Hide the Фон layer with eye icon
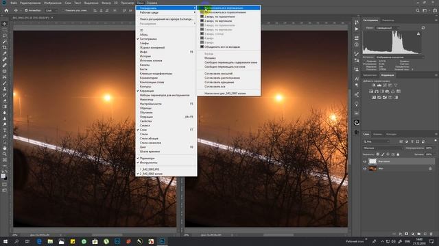The width and height of the screenshot is (439, 246). coord(365,169)
